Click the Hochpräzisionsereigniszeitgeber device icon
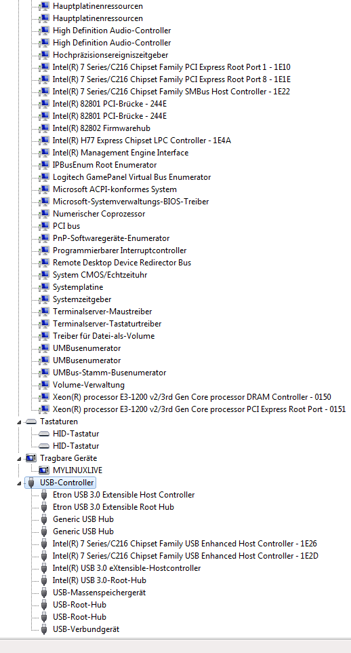The image size is (351, 653). [x=44, y=55]
